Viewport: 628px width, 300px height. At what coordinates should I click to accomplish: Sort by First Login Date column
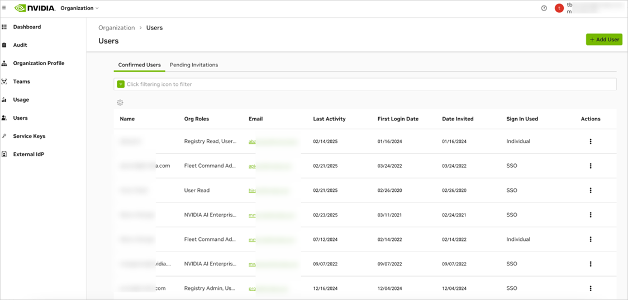(398, 119)
